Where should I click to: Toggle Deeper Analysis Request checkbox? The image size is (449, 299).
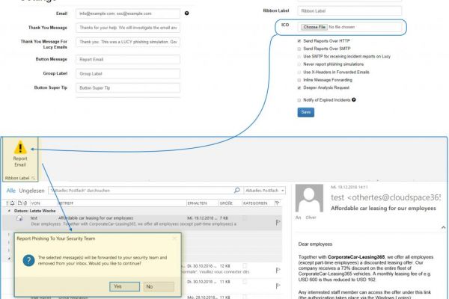(x=299, y=87)
